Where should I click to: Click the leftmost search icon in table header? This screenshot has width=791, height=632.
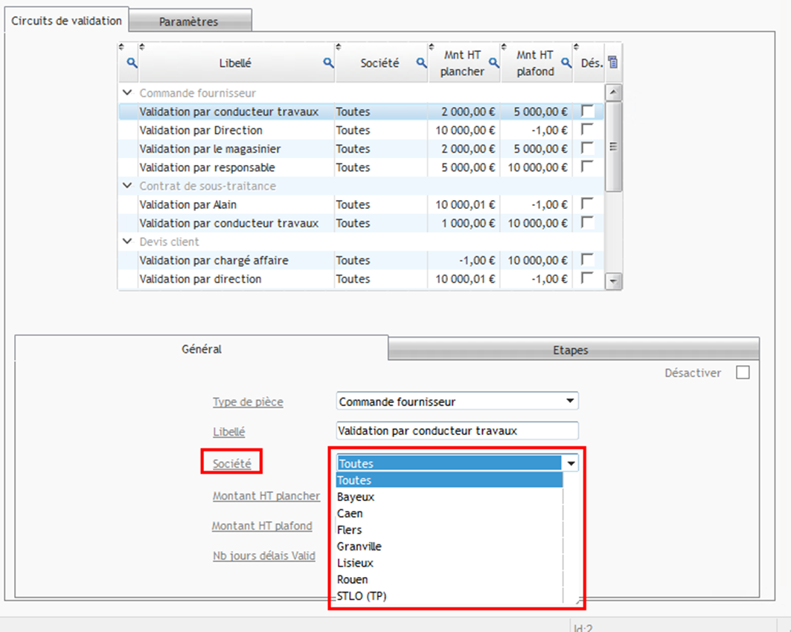click(132, 63)
